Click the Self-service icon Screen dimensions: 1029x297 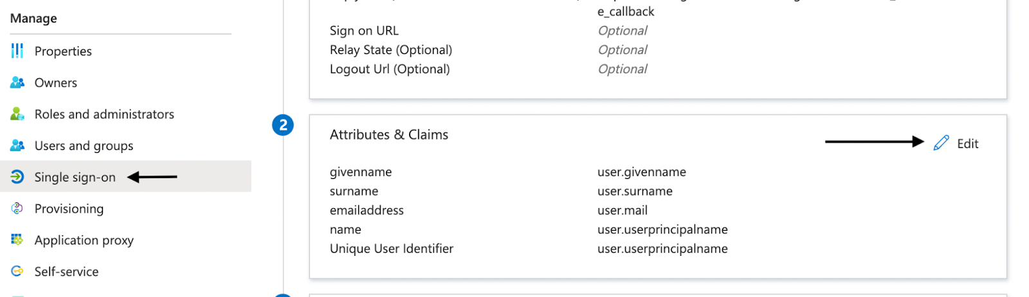pyautogui.click(x=17, y=271)
